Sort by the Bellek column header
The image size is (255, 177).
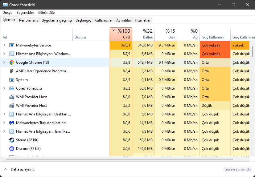pos(143,34)
